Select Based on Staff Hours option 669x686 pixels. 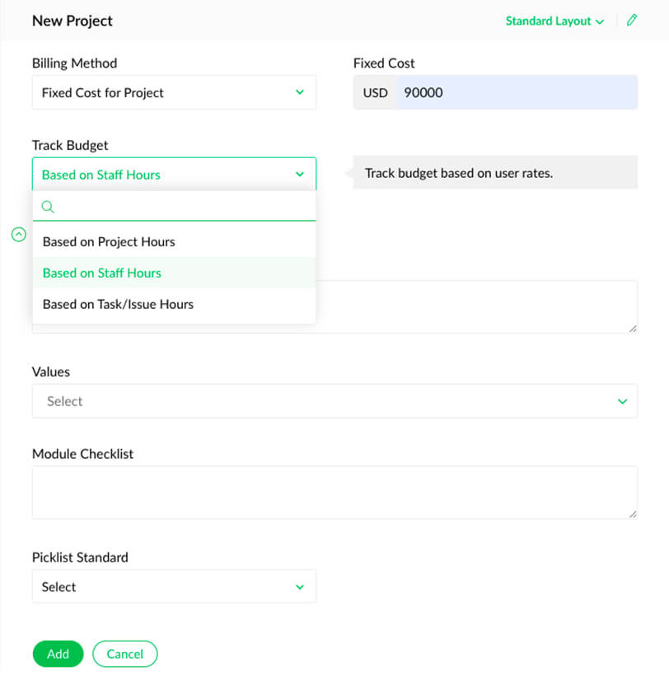tap(102, 273)
